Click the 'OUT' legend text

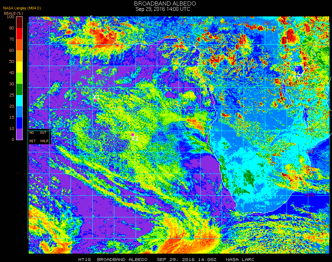tap(43, 133)
